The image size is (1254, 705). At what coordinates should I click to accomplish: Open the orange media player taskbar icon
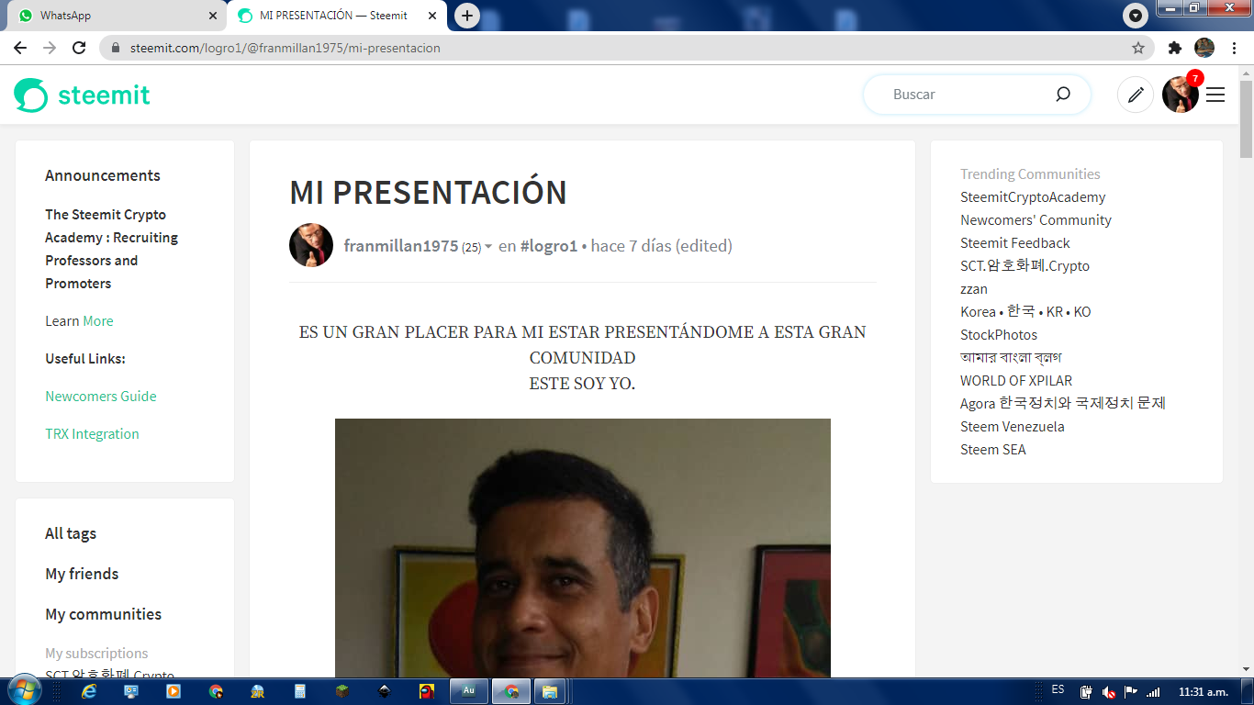tap(174, 691)
